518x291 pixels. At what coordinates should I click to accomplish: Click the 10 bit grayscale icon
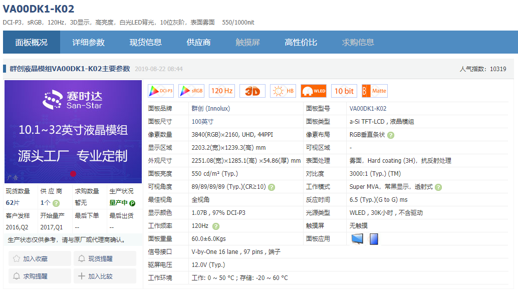click(344, 91)
